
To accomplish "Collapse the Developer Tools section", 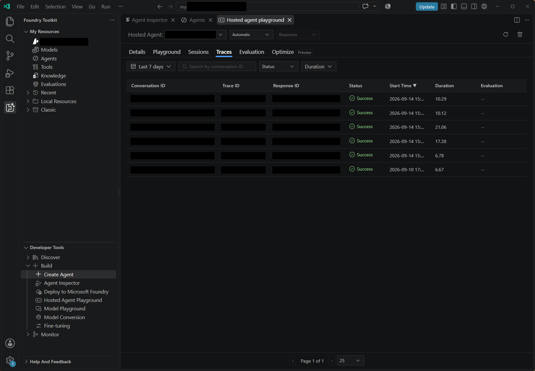I will coord(26,247).
